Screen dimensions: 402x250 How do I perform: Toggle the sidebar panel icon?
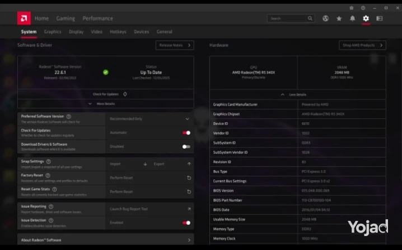[380, 18]
